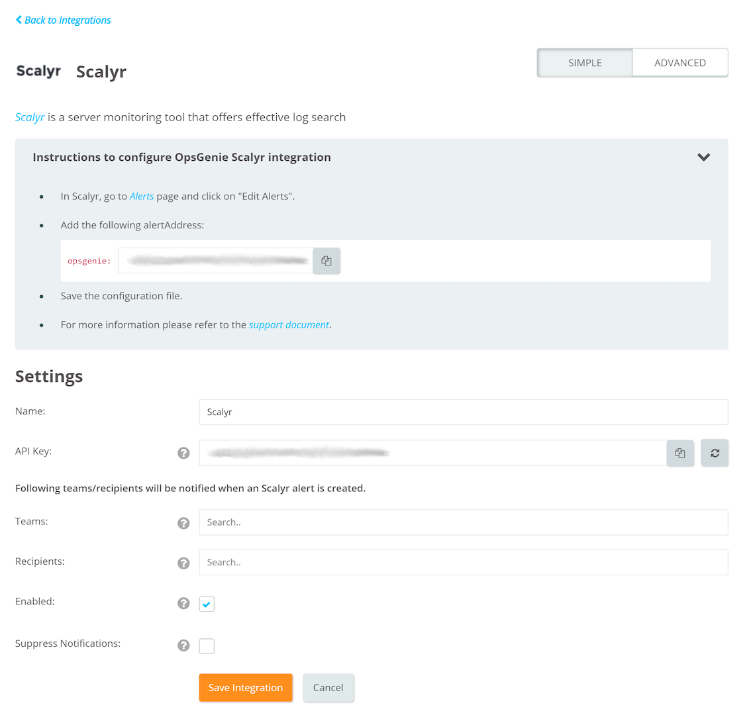Open help for Teams field

pyautogui.click(x=183, y=523)
